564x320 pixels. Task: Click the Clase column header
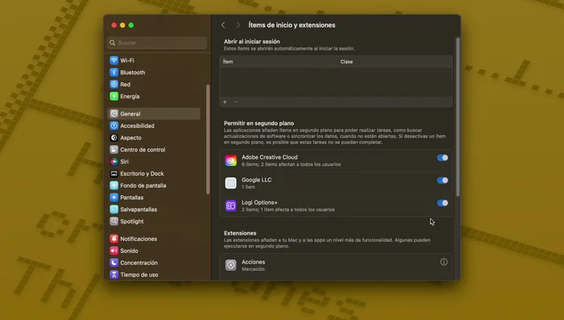(346, 61)
